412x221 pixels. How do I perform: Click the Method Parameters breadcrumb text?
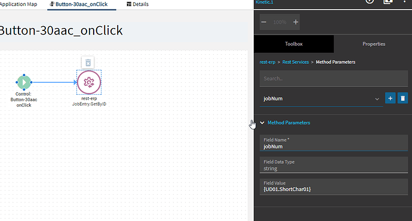click(336, 62)
